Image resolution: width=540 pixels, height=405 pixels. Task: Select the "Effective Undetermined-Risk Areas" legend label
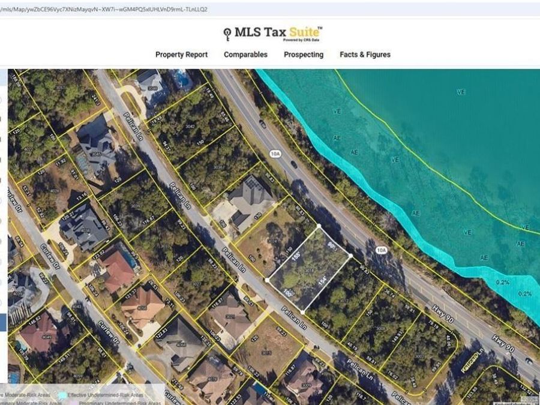pos(106,395)
